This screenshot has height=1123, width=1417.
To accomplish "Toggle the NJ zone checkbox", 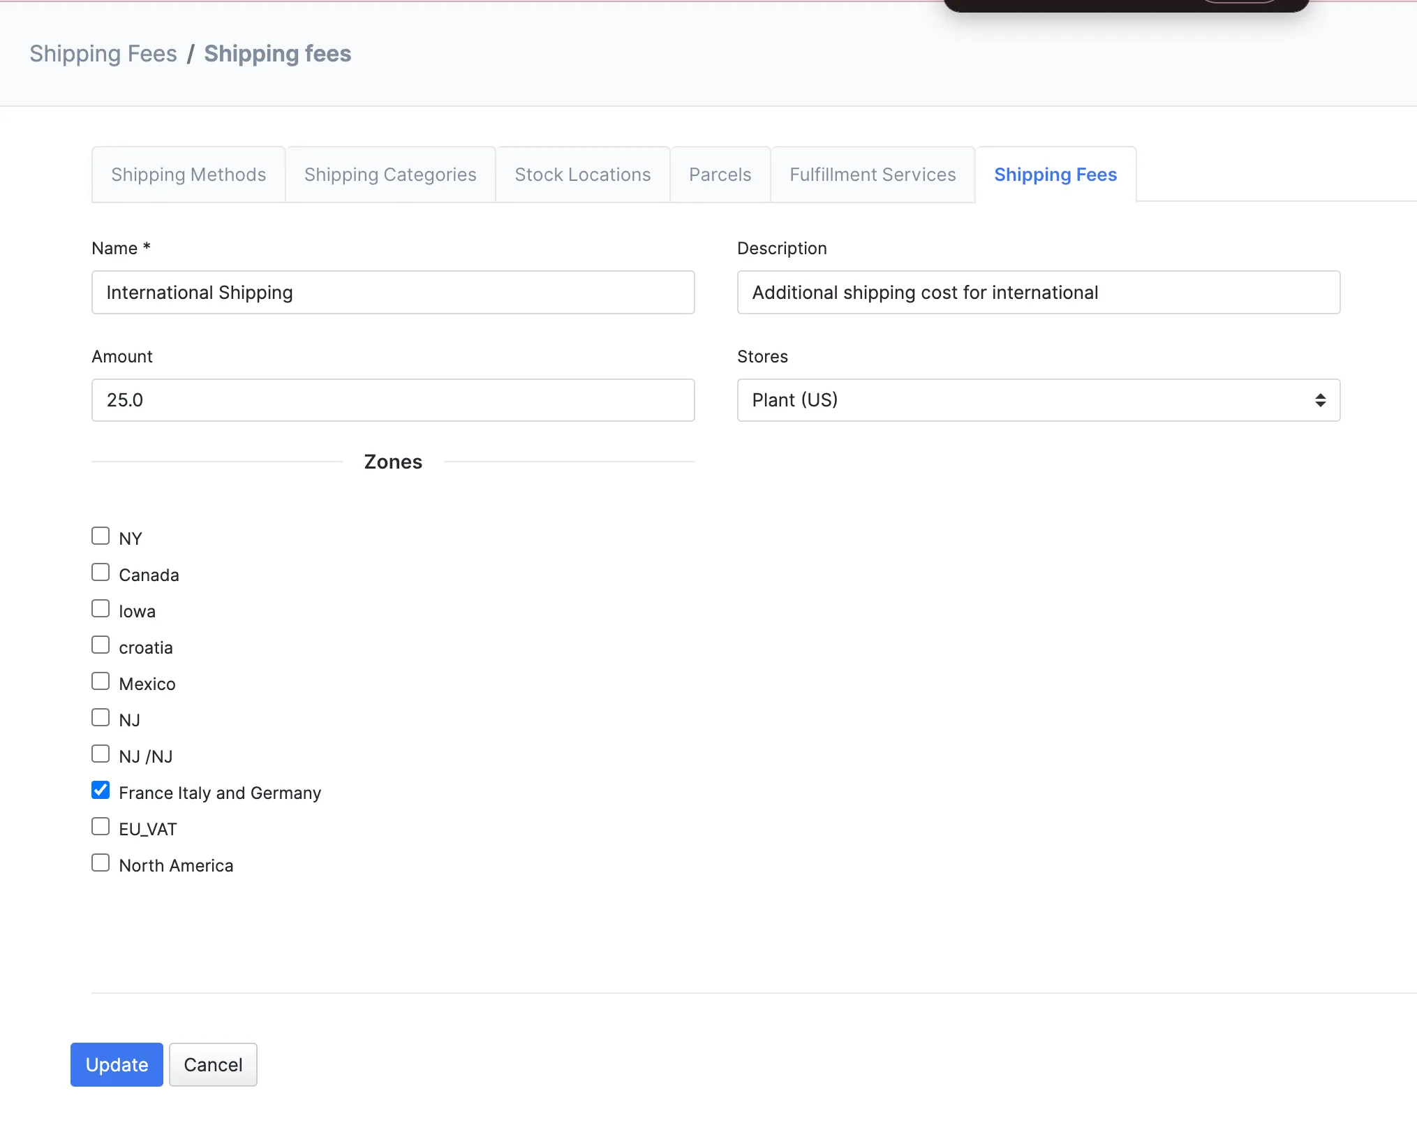I will tap(101, 717).
